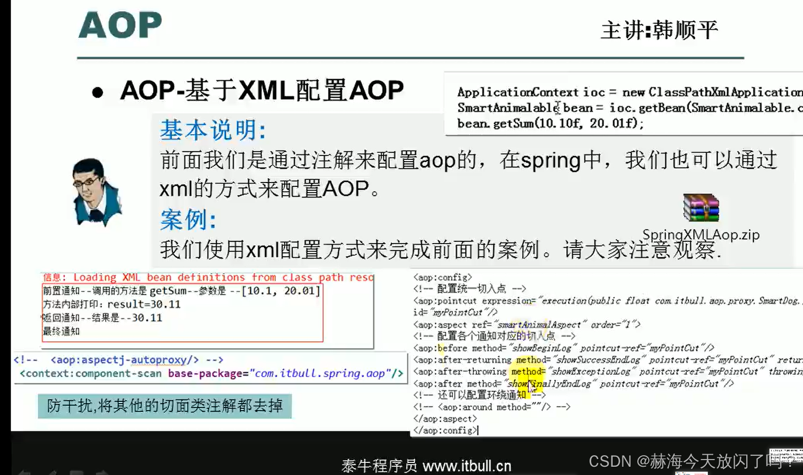803x475 pixels.
Task: Click the 还可以配置环绕通知 comment line
Action: (x=479, y=395)
